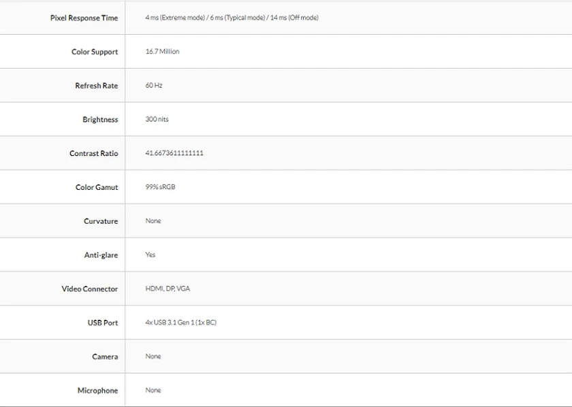Click the 4x USB 3.1 Gen 1 value
The height and width of the screenshot is (407, 572).
point(180,323)
